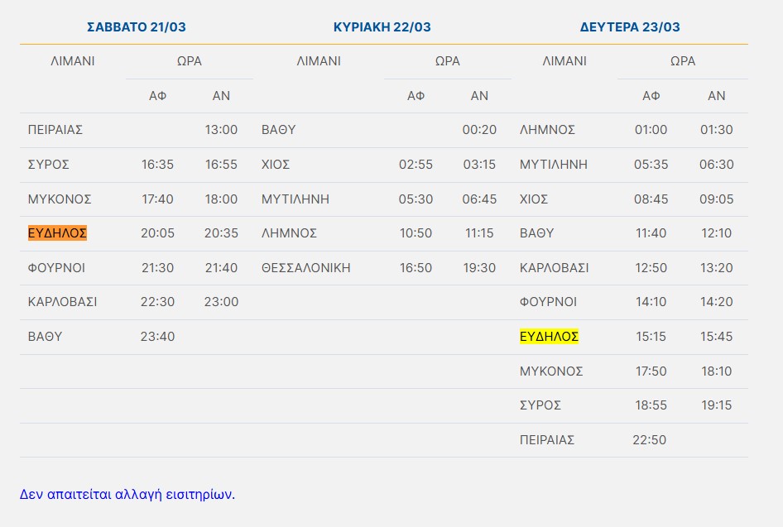Click the orange-highlighted ΕΥΔΗΛΟΣ port

[57, 233]
